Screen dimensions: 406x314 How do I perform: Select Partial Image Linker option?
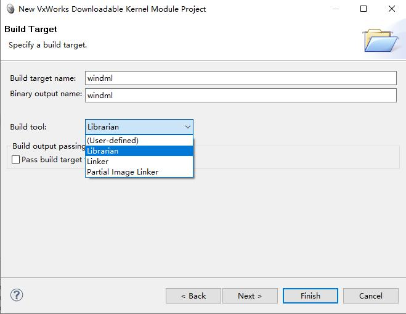[139, 172]
